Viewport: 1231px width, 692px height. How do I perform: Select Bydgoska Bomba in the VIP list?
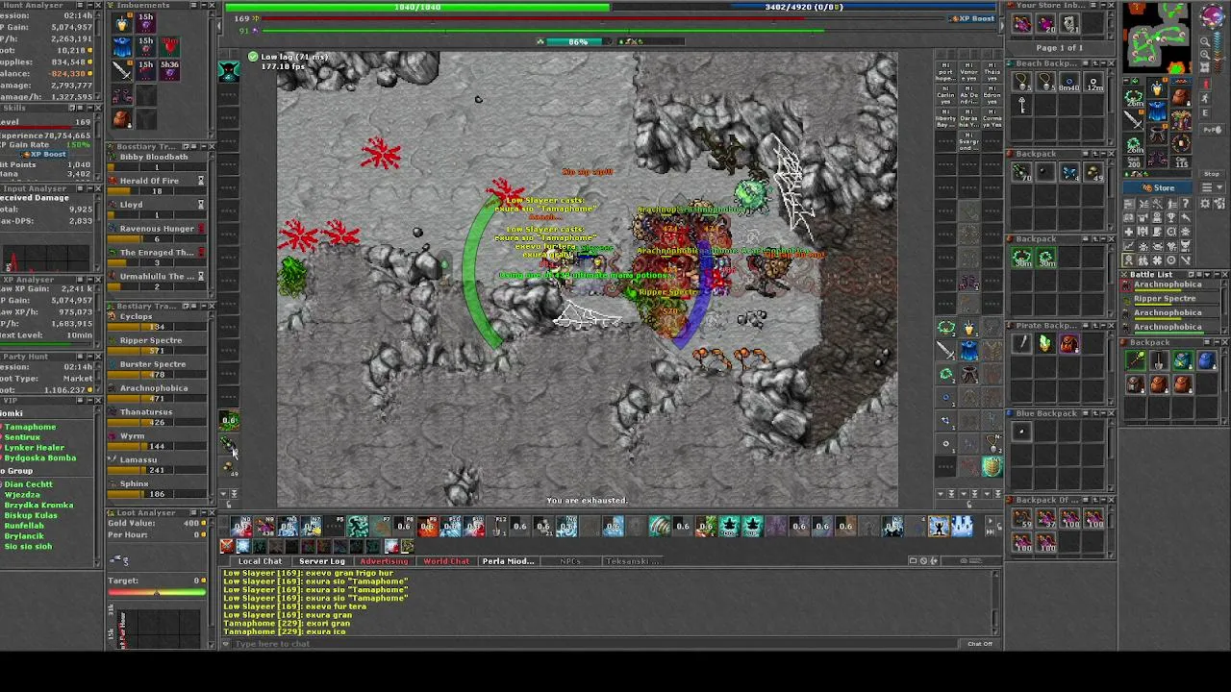pos(41,458)
